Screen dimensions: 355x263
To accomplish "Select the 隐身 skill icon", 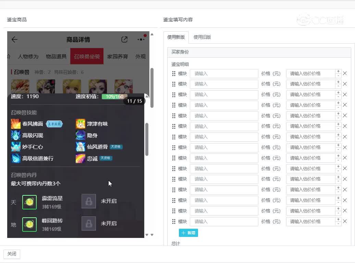I will point(81,135).
